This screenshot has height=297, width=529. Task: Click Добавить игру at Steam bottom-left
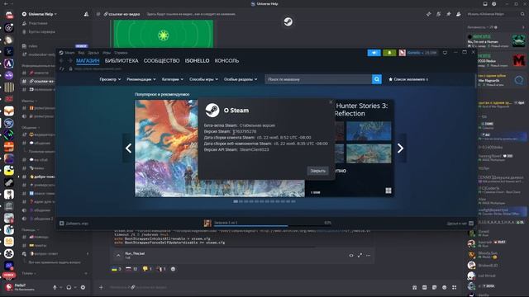pyautogui.click(x=74, y=224)
